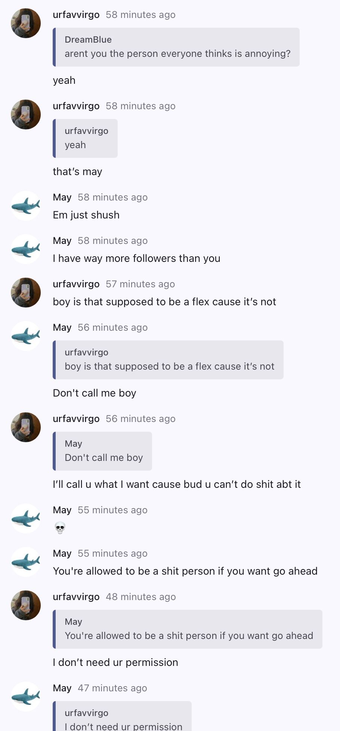
Task: Click the skull emoji in May's message
Action: (60, 528)
